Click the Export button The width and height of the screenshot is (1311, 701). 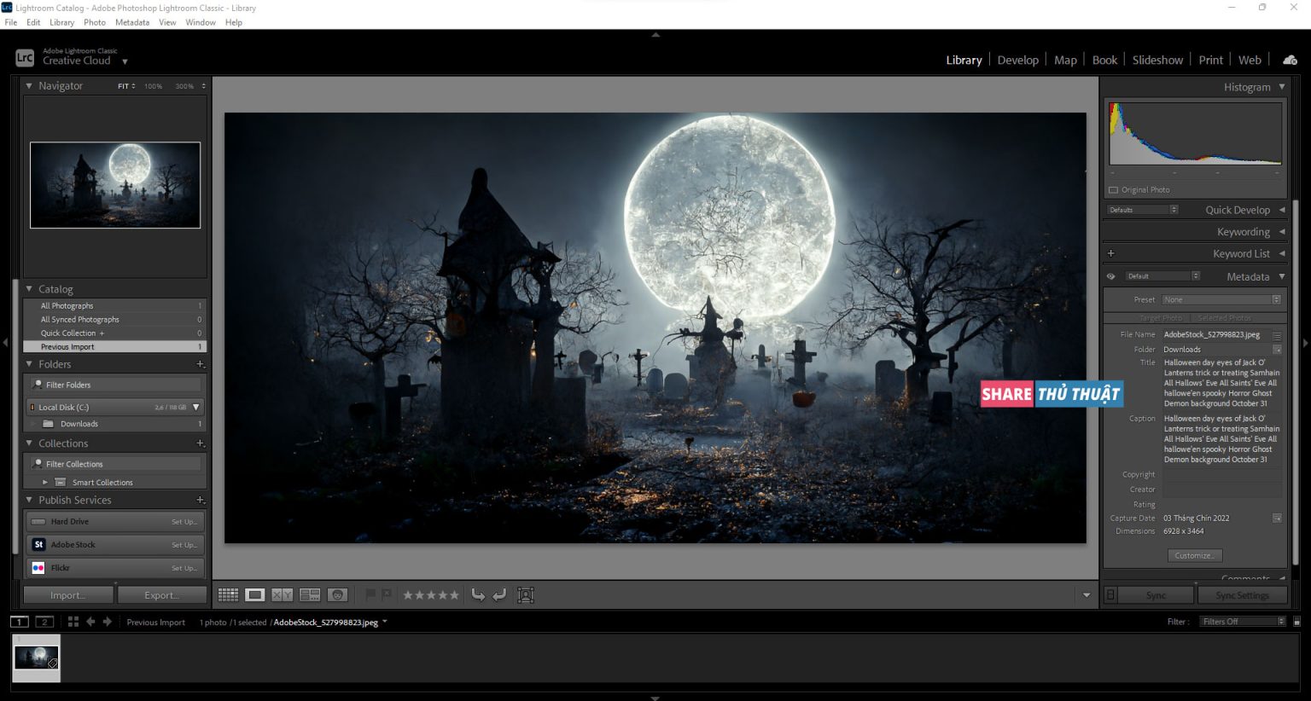pyautogui.click(x=162, y=594)
